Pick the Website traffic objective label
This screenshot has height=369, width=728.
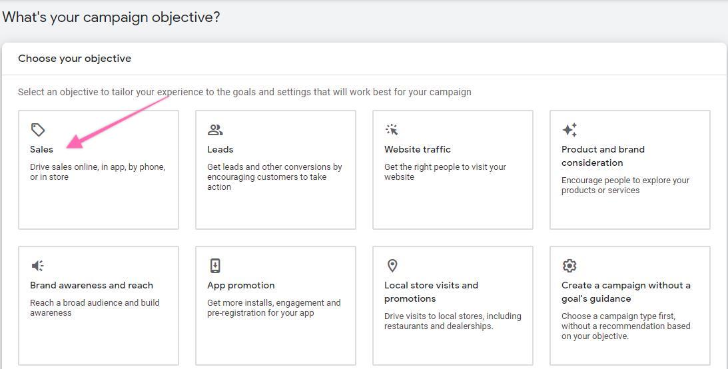click(x=417, y=149)
